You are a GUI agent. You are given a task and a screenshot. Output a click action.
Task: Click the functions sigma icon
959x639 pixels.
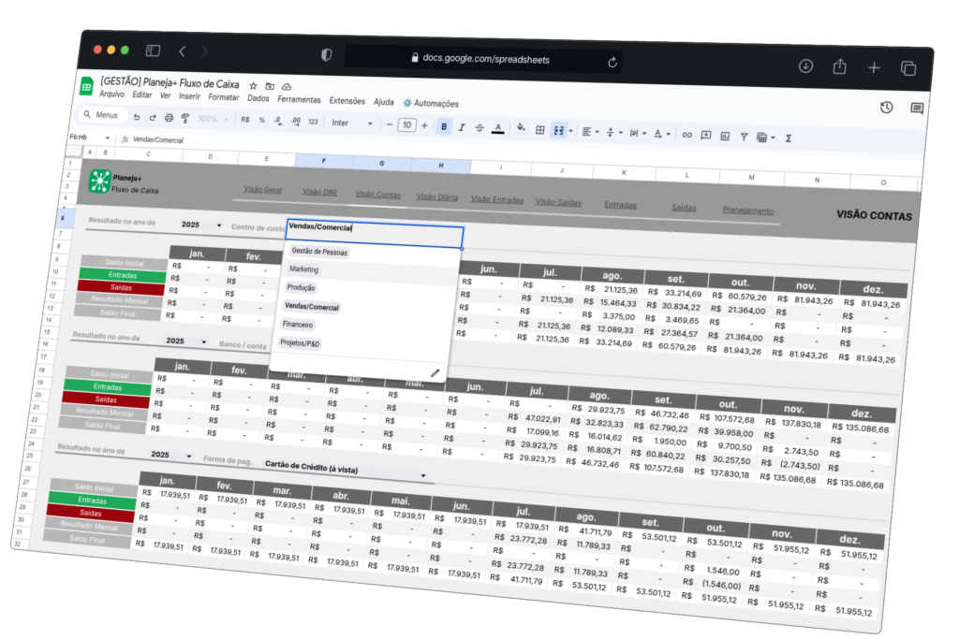[x=788, y=138]
